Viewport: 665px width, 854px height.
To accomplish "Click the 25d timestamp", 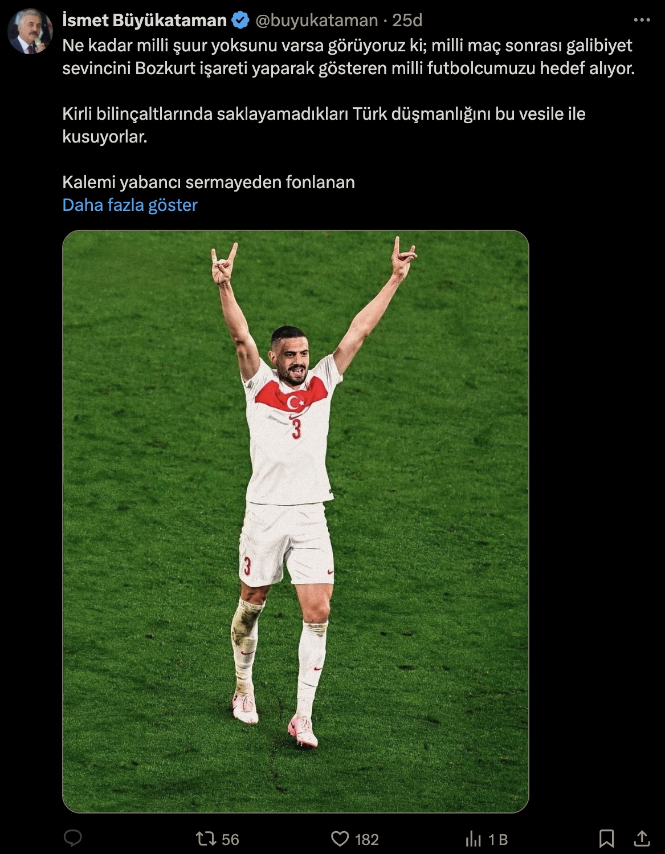I will point(407,21).
